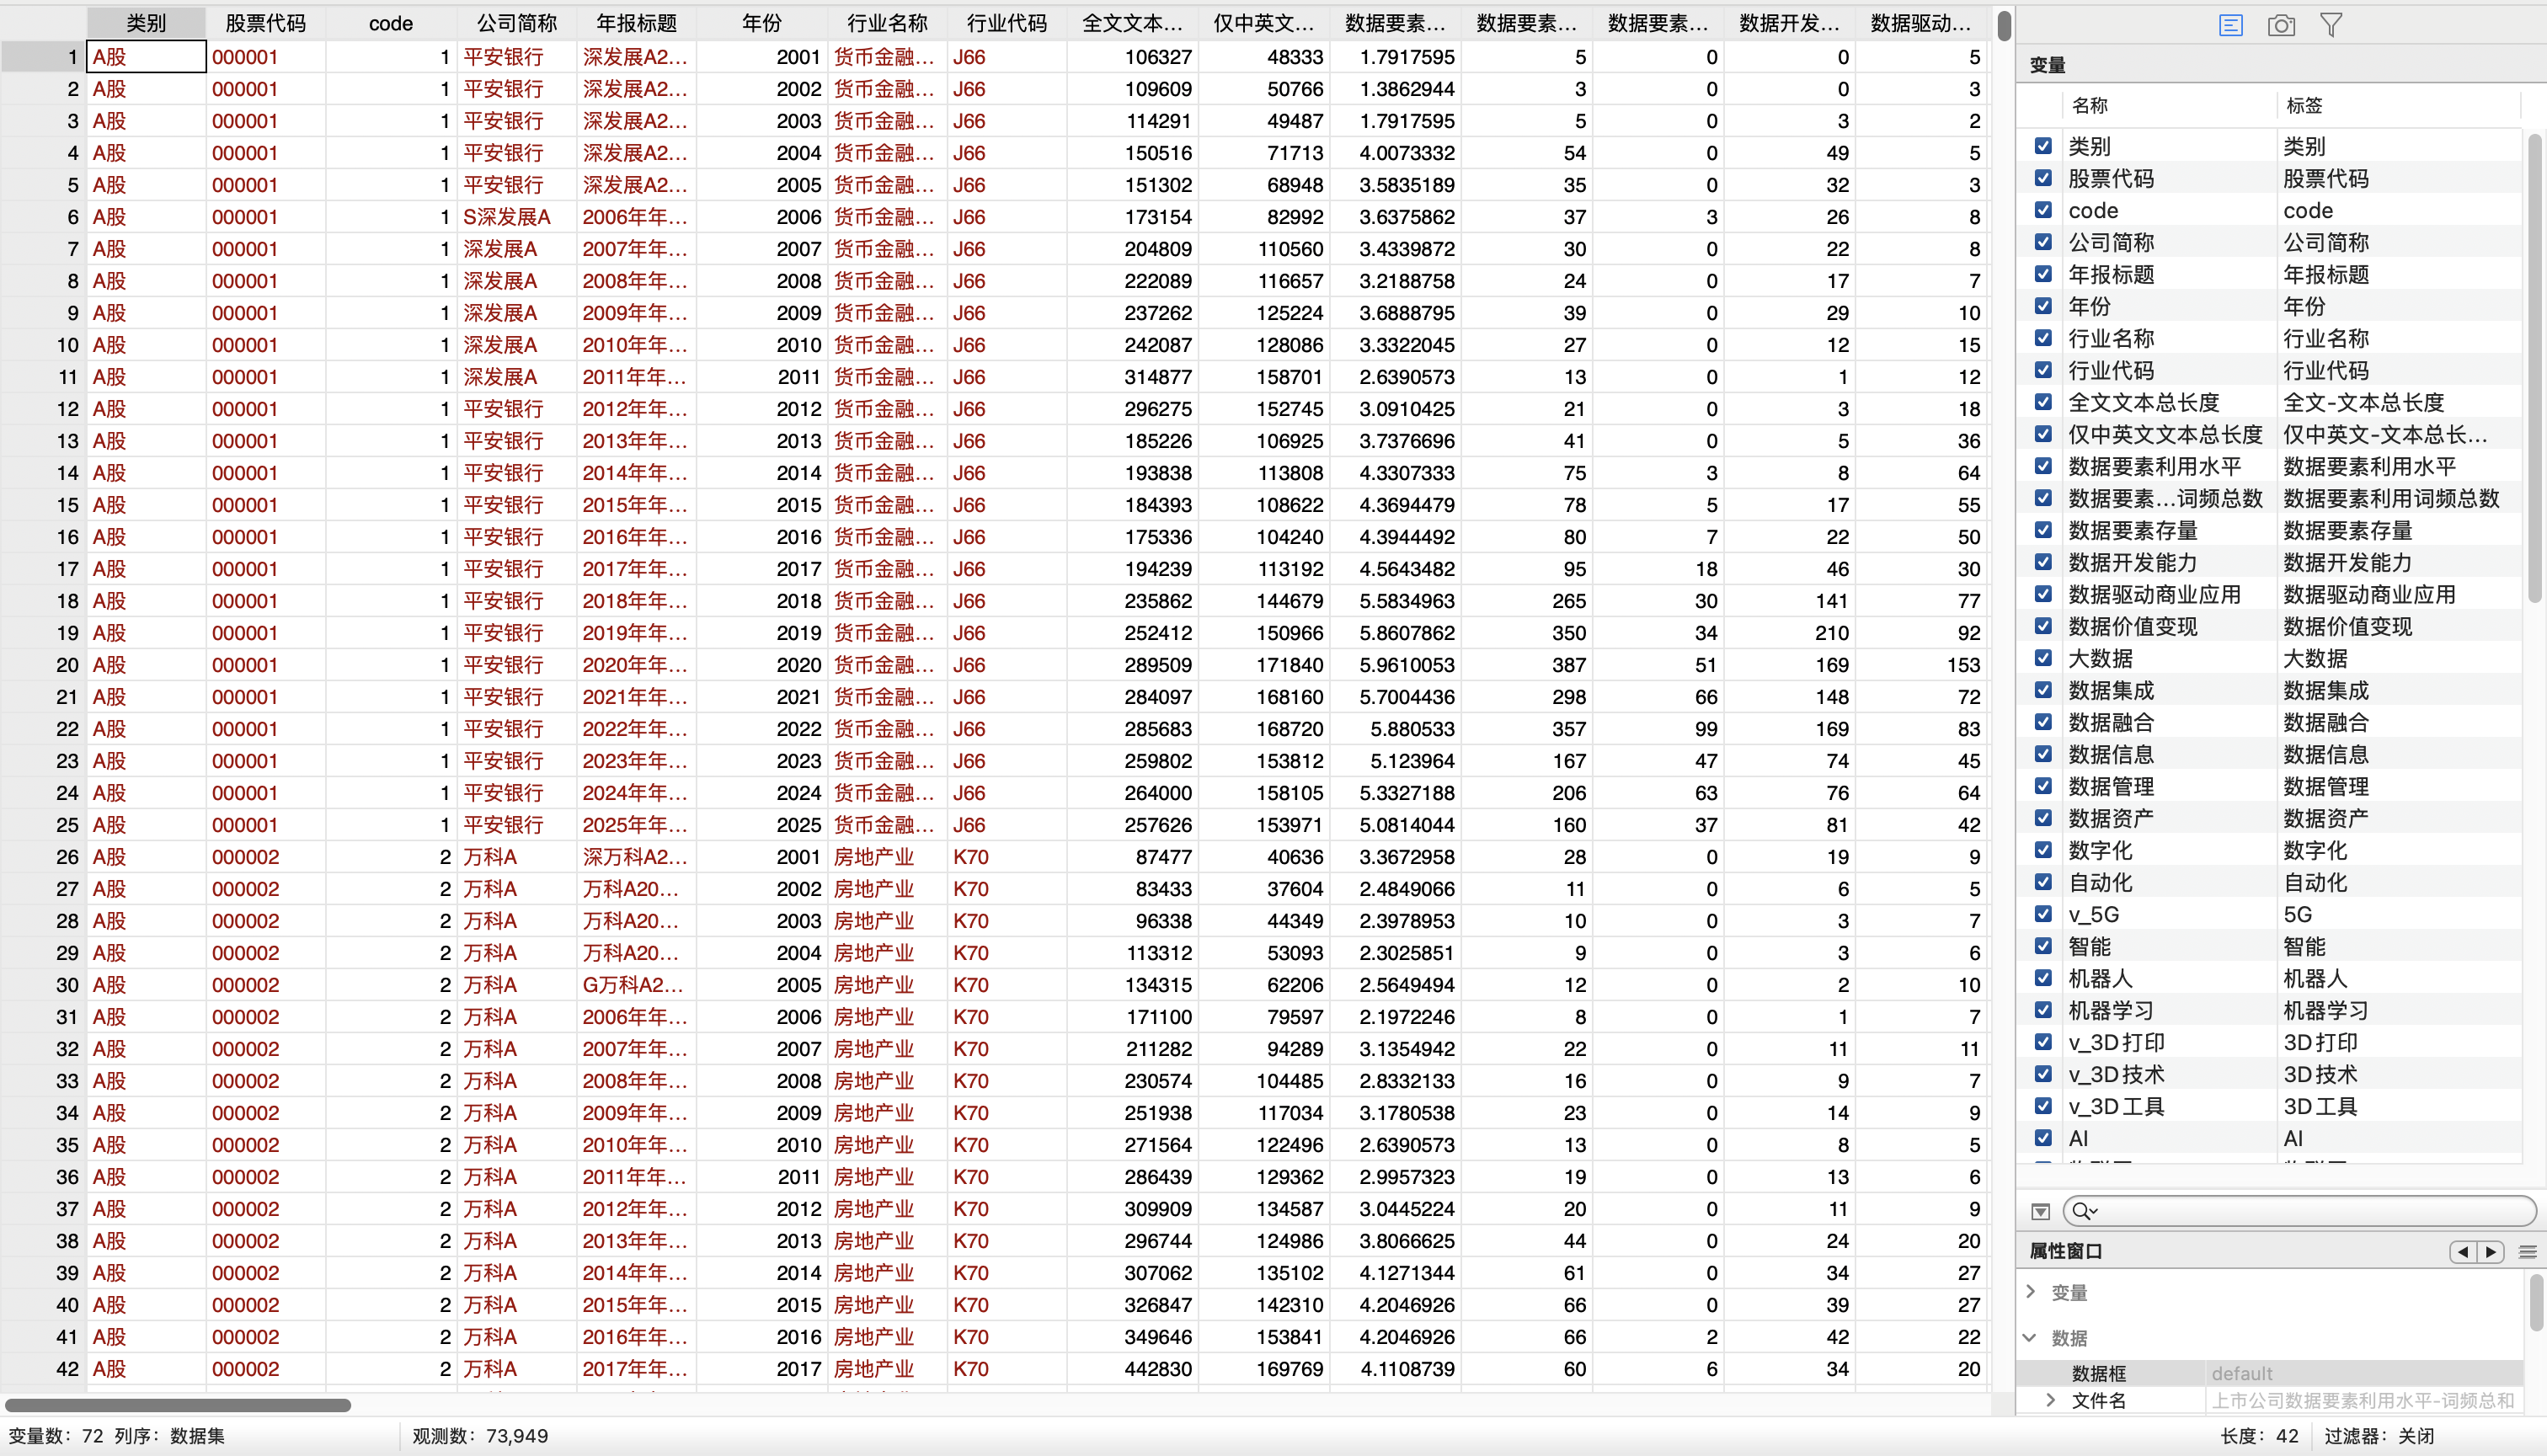Select the 股票代码 column header
The height and width of the screenshot is (1456, 2547).
[265, 23]
